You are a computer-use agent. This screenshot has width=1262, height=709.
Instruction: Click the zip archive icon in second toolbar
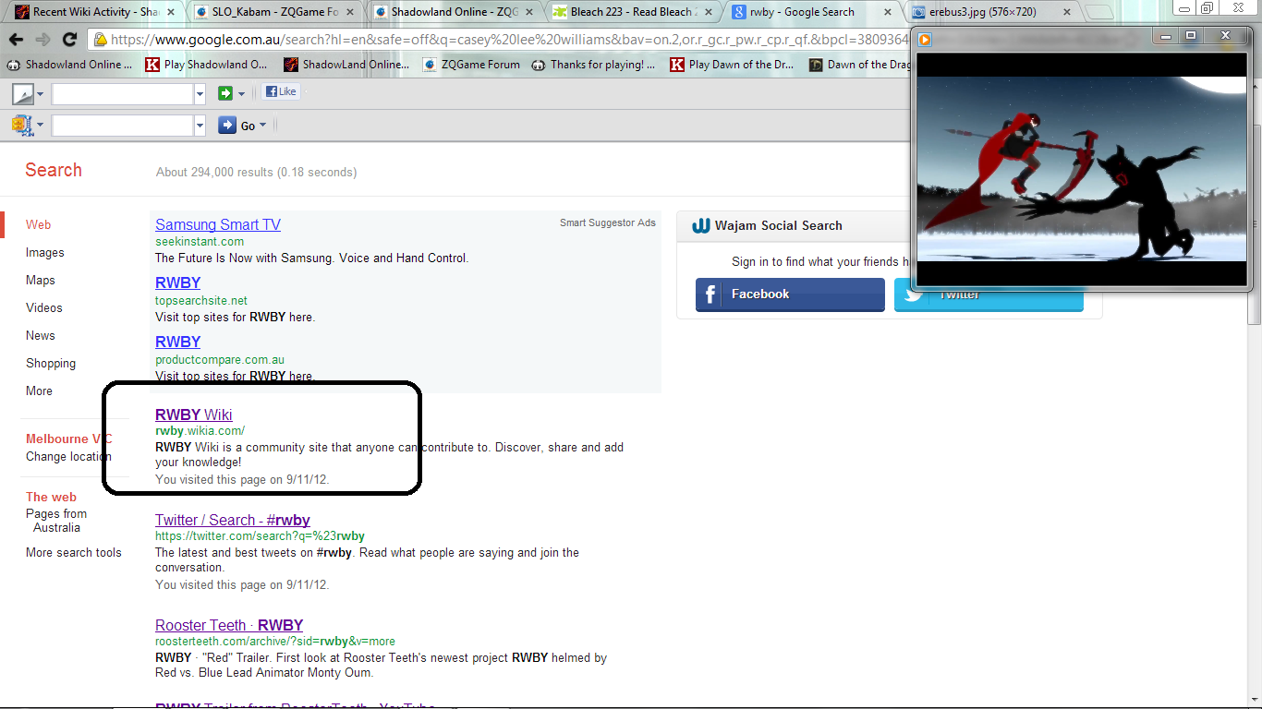pos(22,125)
